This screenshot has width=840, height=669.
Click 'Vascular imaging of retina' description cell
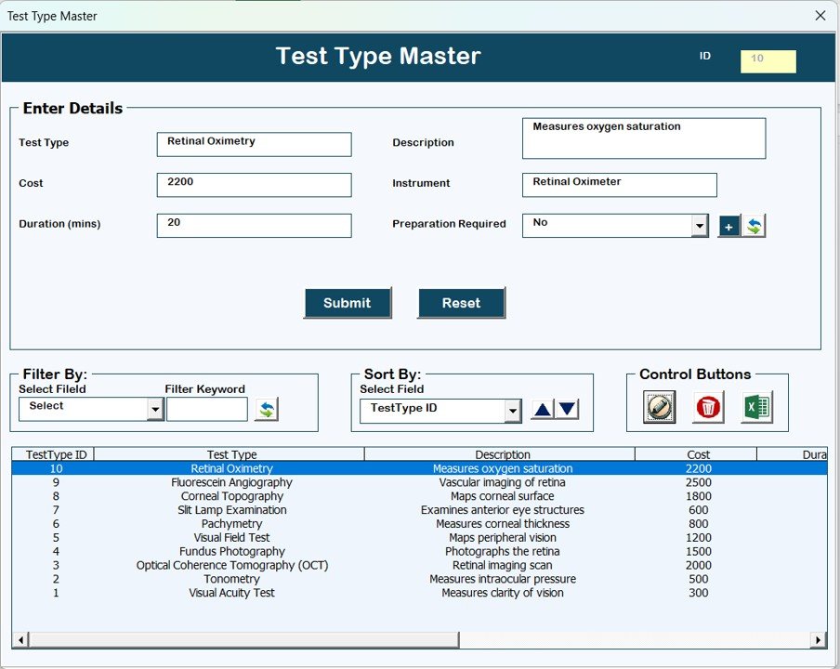pyautogui.click(x=502, y=482)
